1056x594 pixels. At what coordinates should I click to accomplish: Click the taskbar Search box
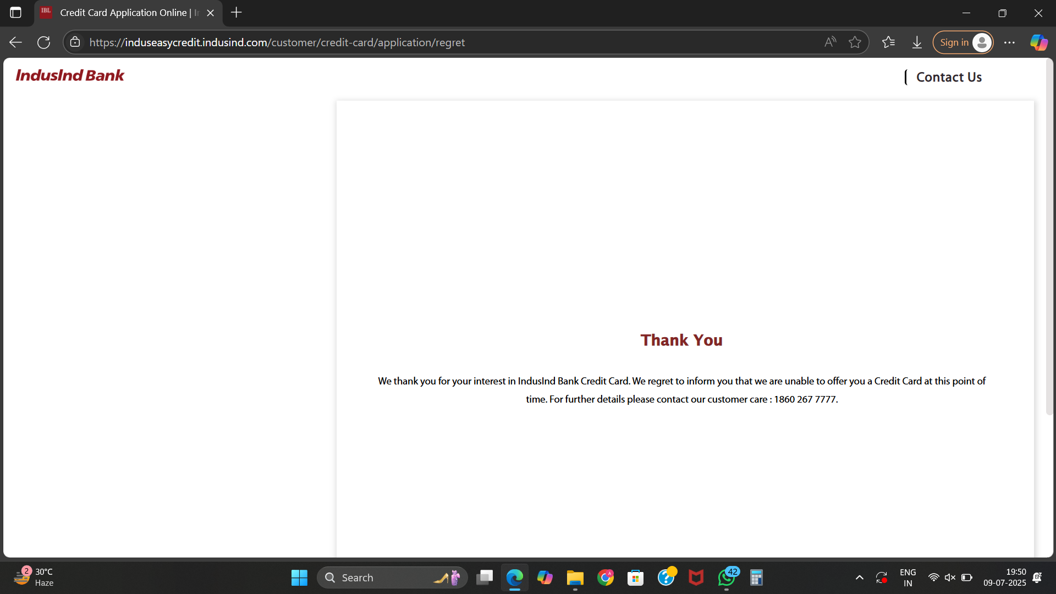[x=392, y=577]
